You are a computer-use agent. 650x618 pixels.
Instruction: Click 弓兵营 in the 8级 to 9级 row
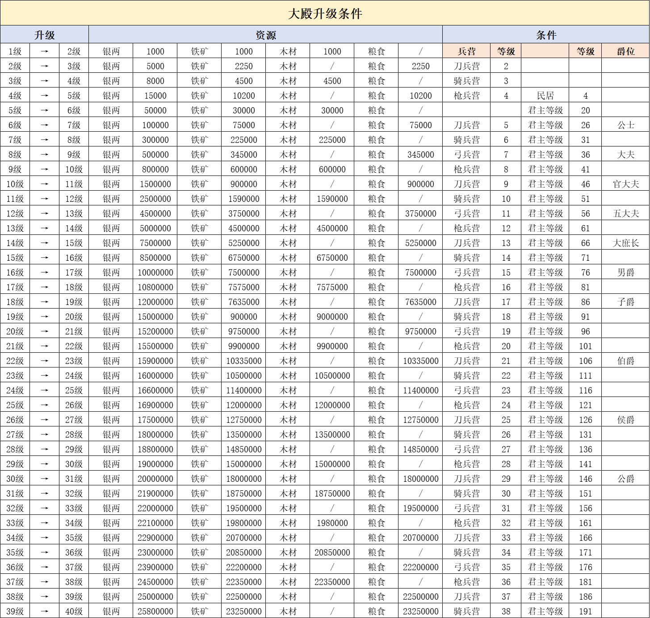pos(467,154)
